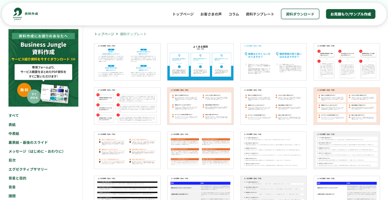Image resolution: width=388 pixels, height=200 pixels.
Task: Open the エグゼクティブサマリー category
Action: [x=28, y=169]
